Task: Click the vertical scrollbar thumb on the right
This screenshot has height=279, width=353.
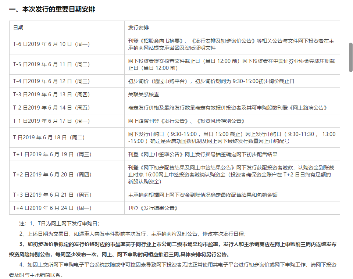Action: coord(350,57)
